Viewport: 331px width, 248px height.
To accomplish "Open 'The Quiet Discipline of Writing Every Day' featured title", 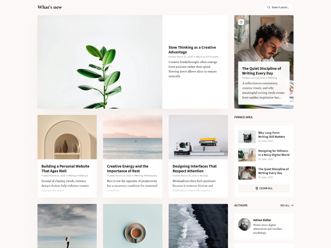I will tap(261, 71).
